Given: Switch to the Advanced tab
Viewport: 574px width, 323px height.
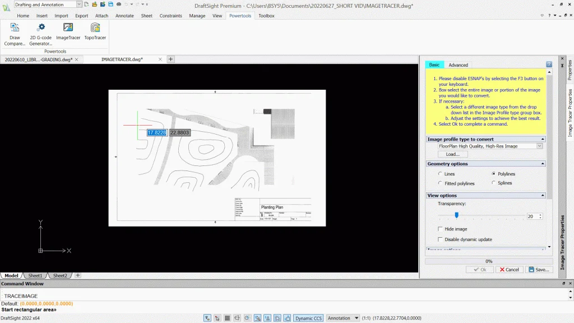Looking at the screenshot, I should point(458,65).
